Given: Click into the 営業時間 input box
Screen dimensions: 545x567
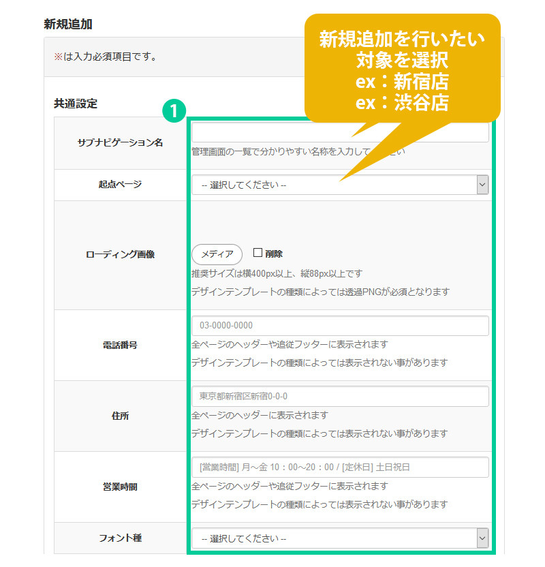Looking at the screenshot, I should pos(340,468).
